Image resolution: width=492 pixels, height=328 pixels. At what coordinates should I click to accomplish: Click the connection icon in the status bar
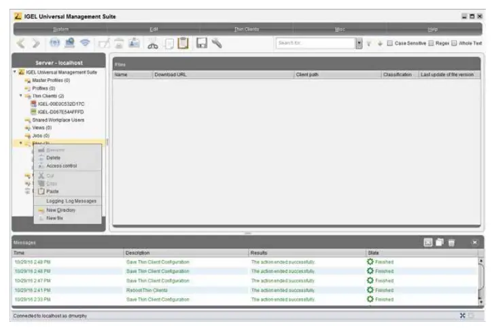coord(463,316)
